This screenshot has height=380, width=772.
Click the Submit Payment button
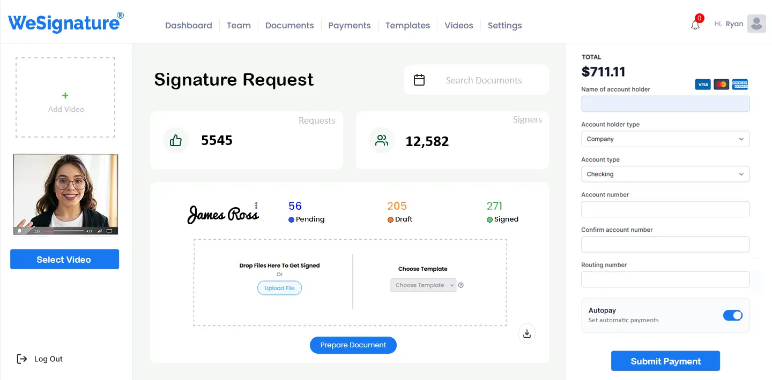click(665, 361)
